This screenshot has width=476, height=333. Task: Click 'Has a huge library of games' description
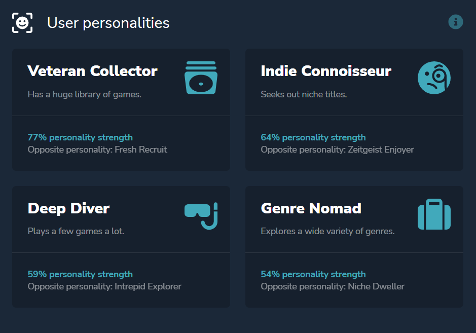84,94
